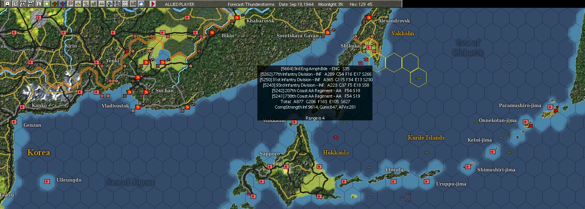Image resolution: width=585 pixels, height=209 pixels.
Task: Select the Japanese base at Etorofu
Action: click(394, 182)
